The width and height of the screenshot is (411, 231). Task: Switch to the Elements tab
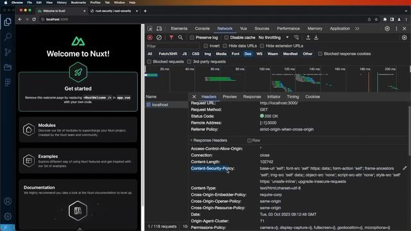179,28
